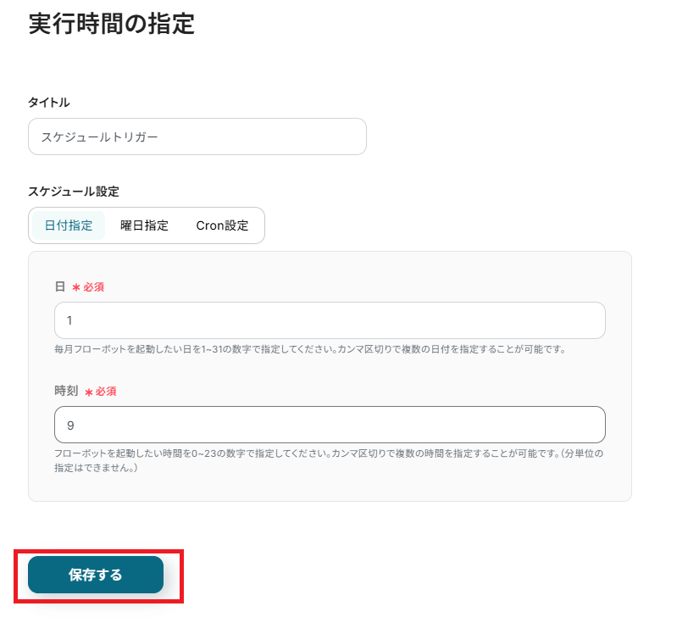Screen dimensions: 699x634
Task: Click the 必須 marker beside 日
Action: click(93, 287)
